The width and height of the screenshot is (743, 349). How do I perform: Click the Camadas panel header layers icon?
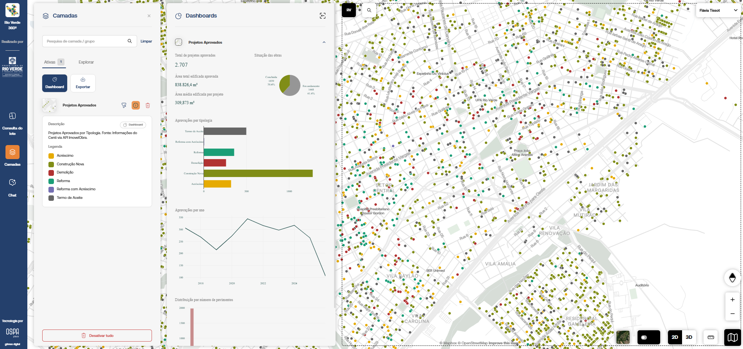(x=46, y=16)
